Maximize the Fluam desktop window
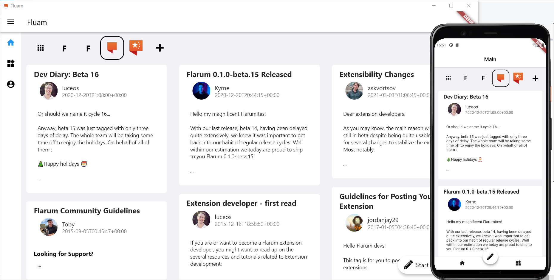This screenshot has width=554, height=280. pyautogui.click(x=451, y=6)
